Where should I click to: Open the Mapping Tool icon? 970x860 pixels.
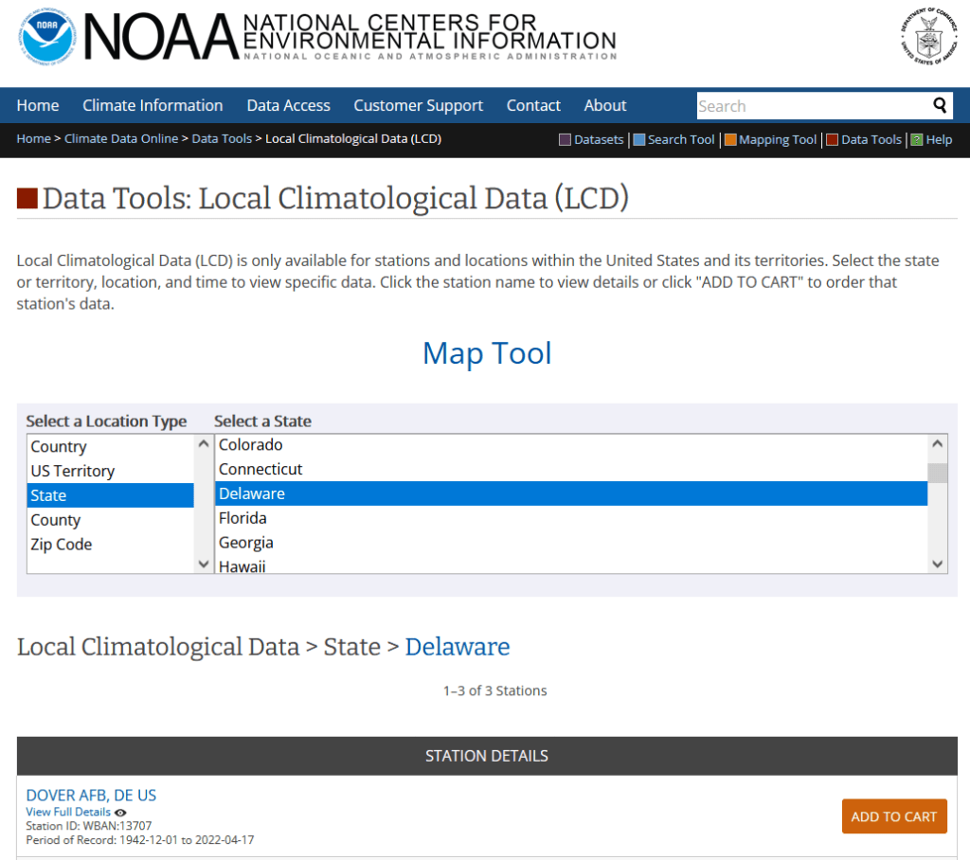click(x=729, y=139)
